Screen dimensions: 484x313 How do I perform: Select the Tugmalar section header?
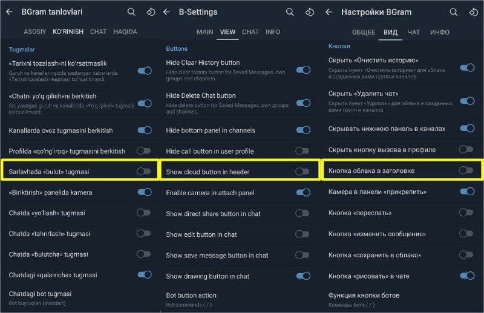coord(22,50)
